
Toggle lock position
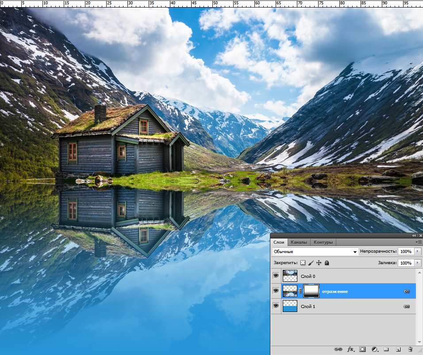pos(319,263)
